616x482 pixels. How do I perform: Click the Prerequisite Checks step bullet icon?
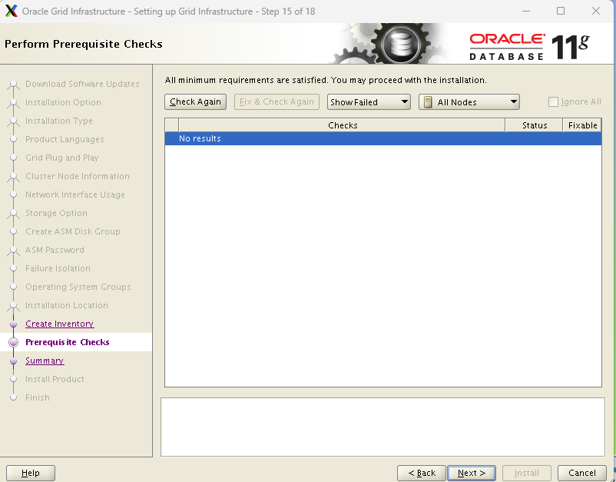[x=13, y=342]
